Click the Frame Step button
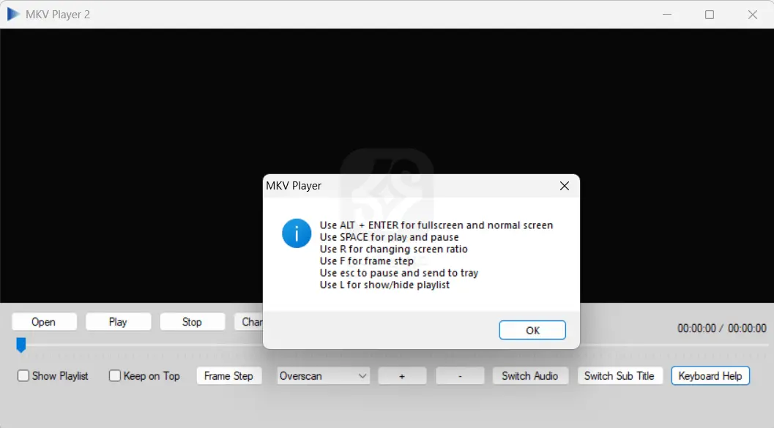774x428 pixels. [x=228, y=375]
